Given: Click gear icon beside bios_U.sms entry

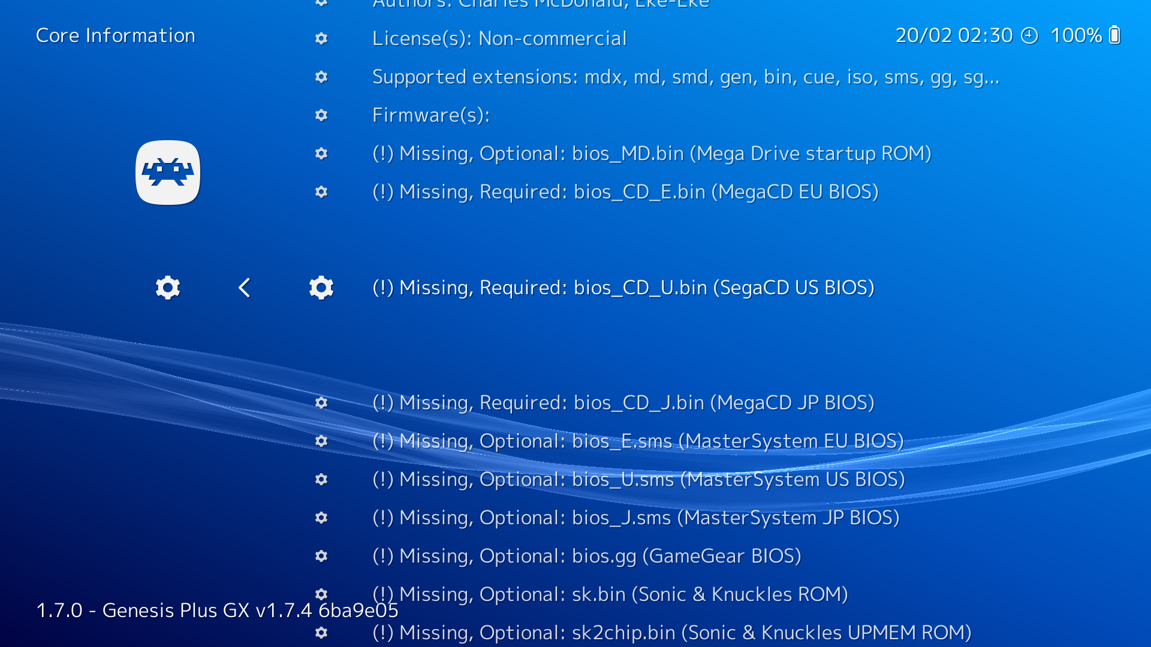Looking at the screenshot, I should coord(321,479).
